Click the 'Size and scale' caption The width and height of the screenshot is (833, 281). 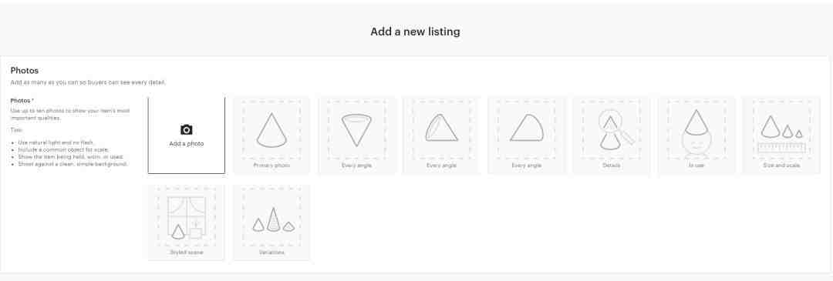pos(781,166)
